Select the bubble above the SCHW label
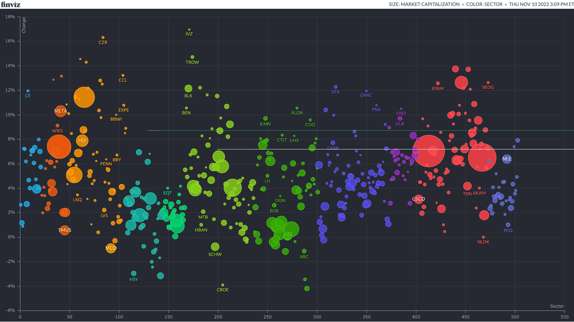The image size is (574, 322). click(x=215, y=247)
